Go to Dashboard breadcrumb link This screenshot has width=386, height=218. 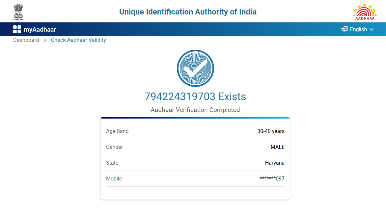[26, 40]
